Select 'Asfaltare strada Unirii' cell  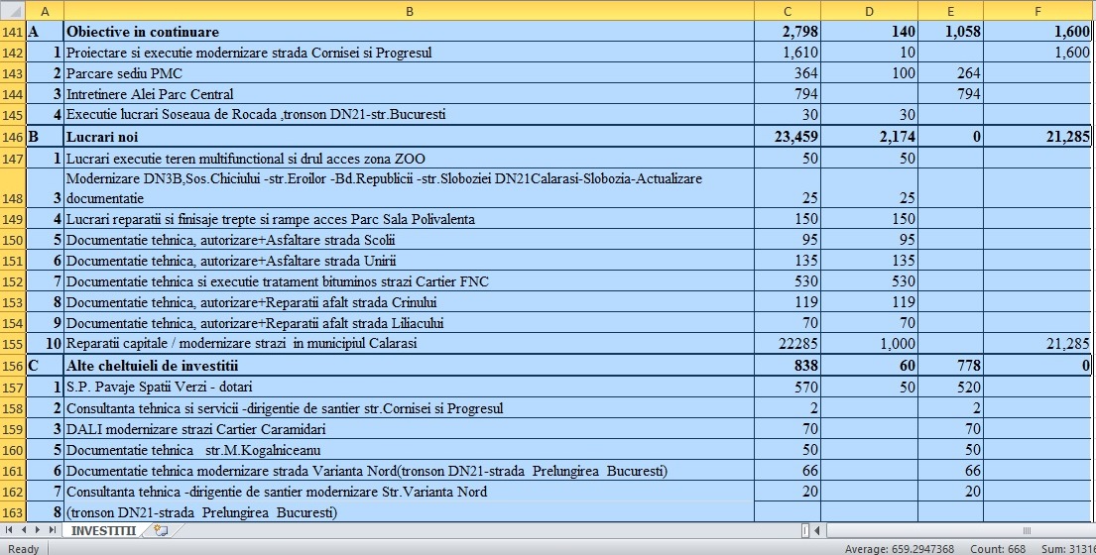(x=409, y=261)
